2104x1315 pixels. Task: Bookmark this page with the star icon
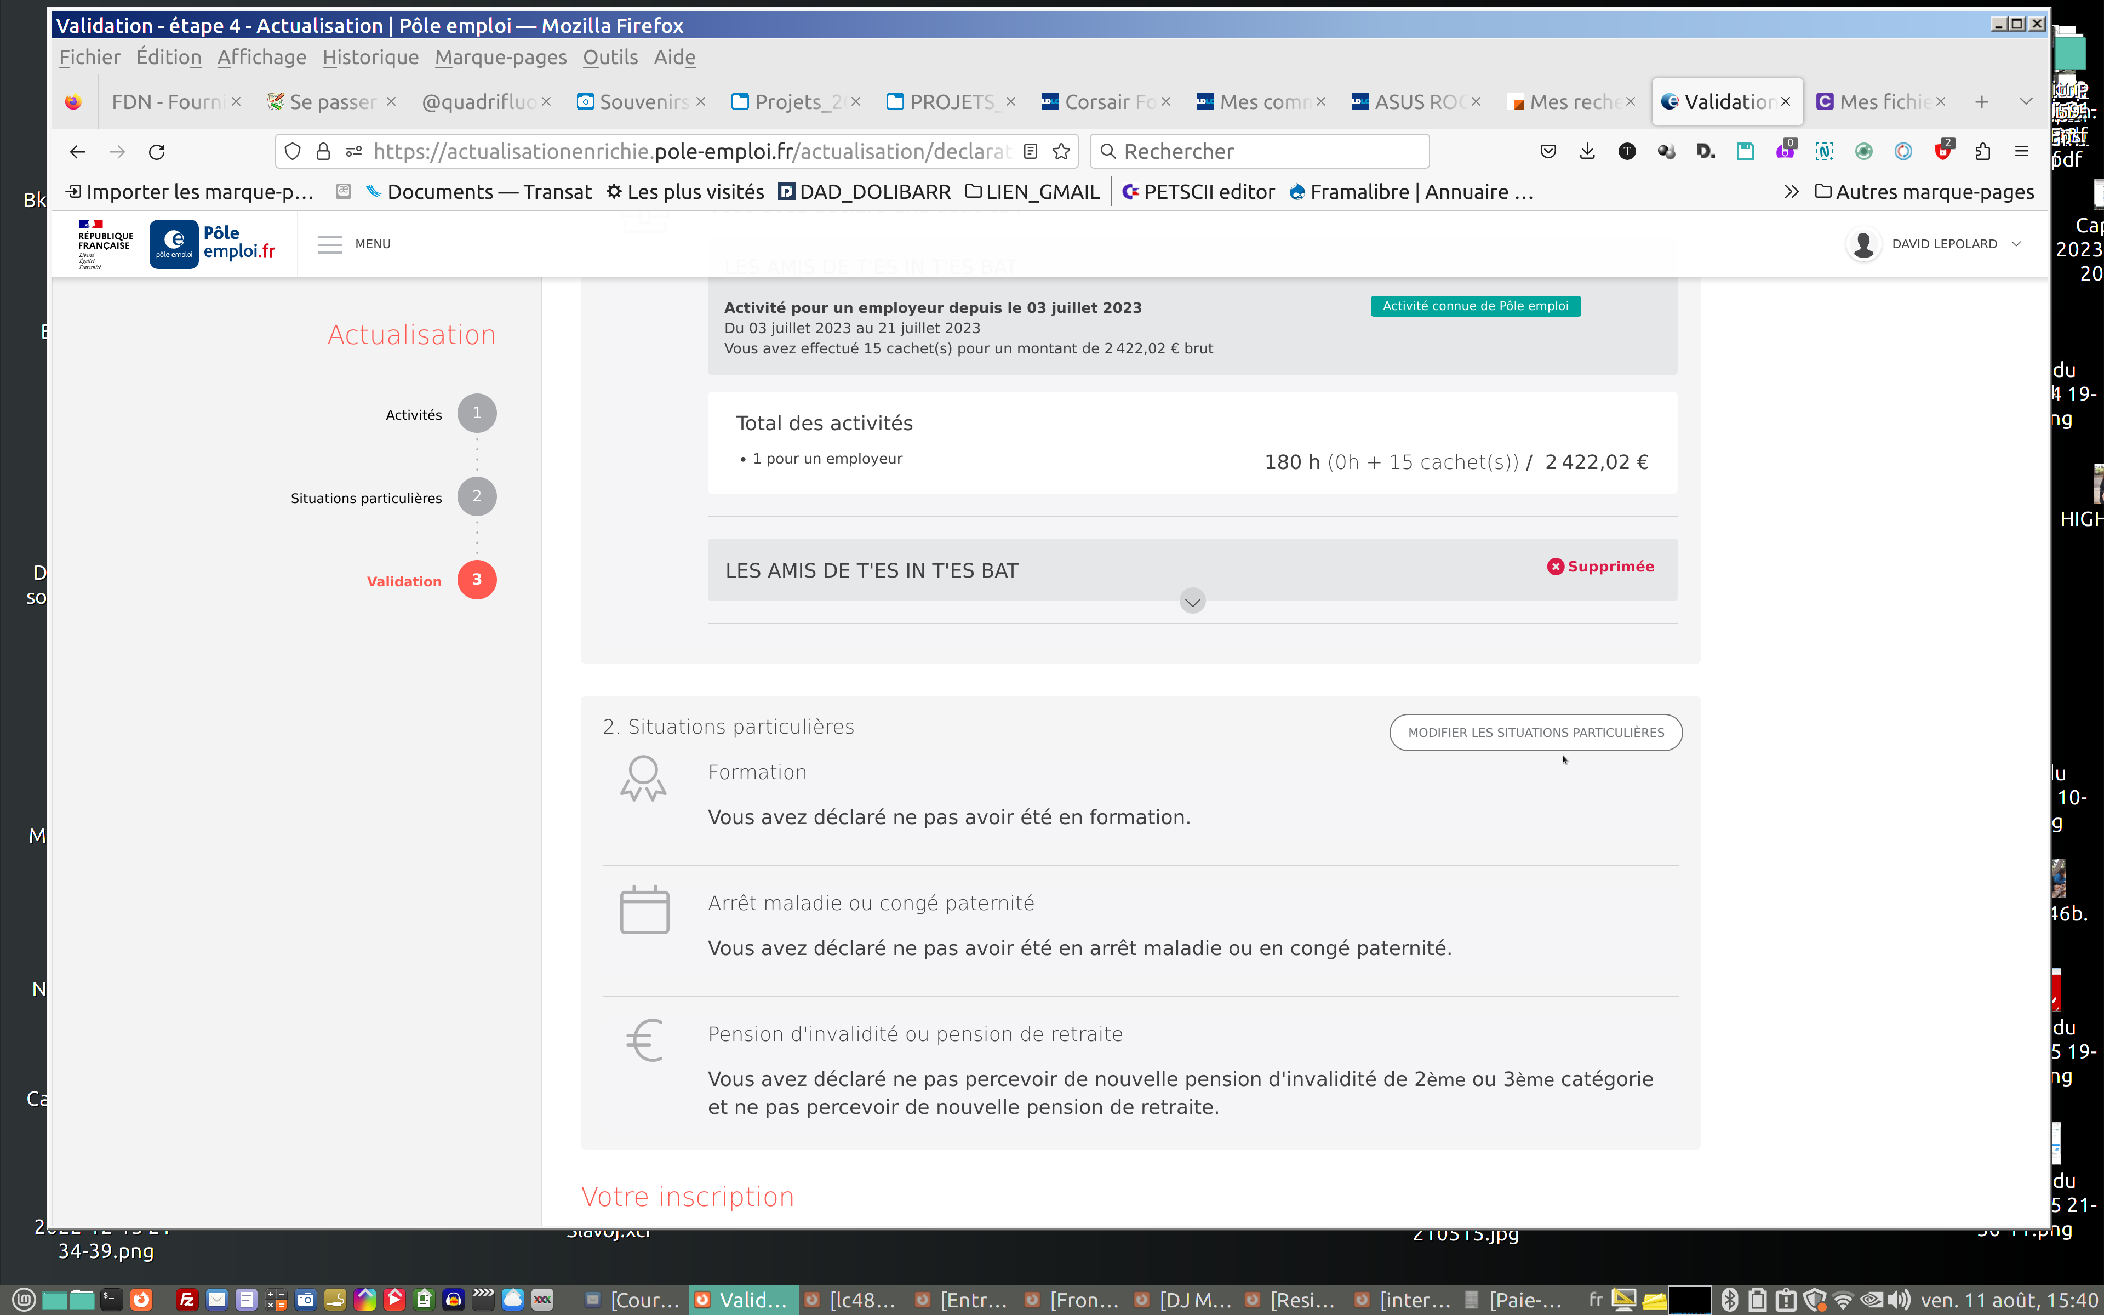point(1061,151)
